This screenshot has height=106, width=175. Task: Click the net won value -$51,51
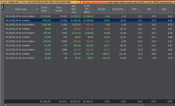77,50
